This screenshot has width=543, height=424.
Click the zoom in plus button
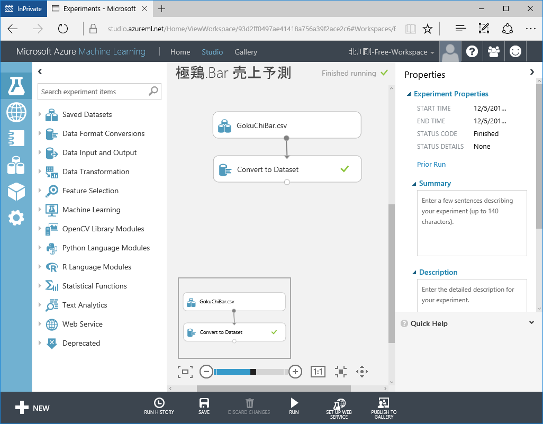click(295, 372)
